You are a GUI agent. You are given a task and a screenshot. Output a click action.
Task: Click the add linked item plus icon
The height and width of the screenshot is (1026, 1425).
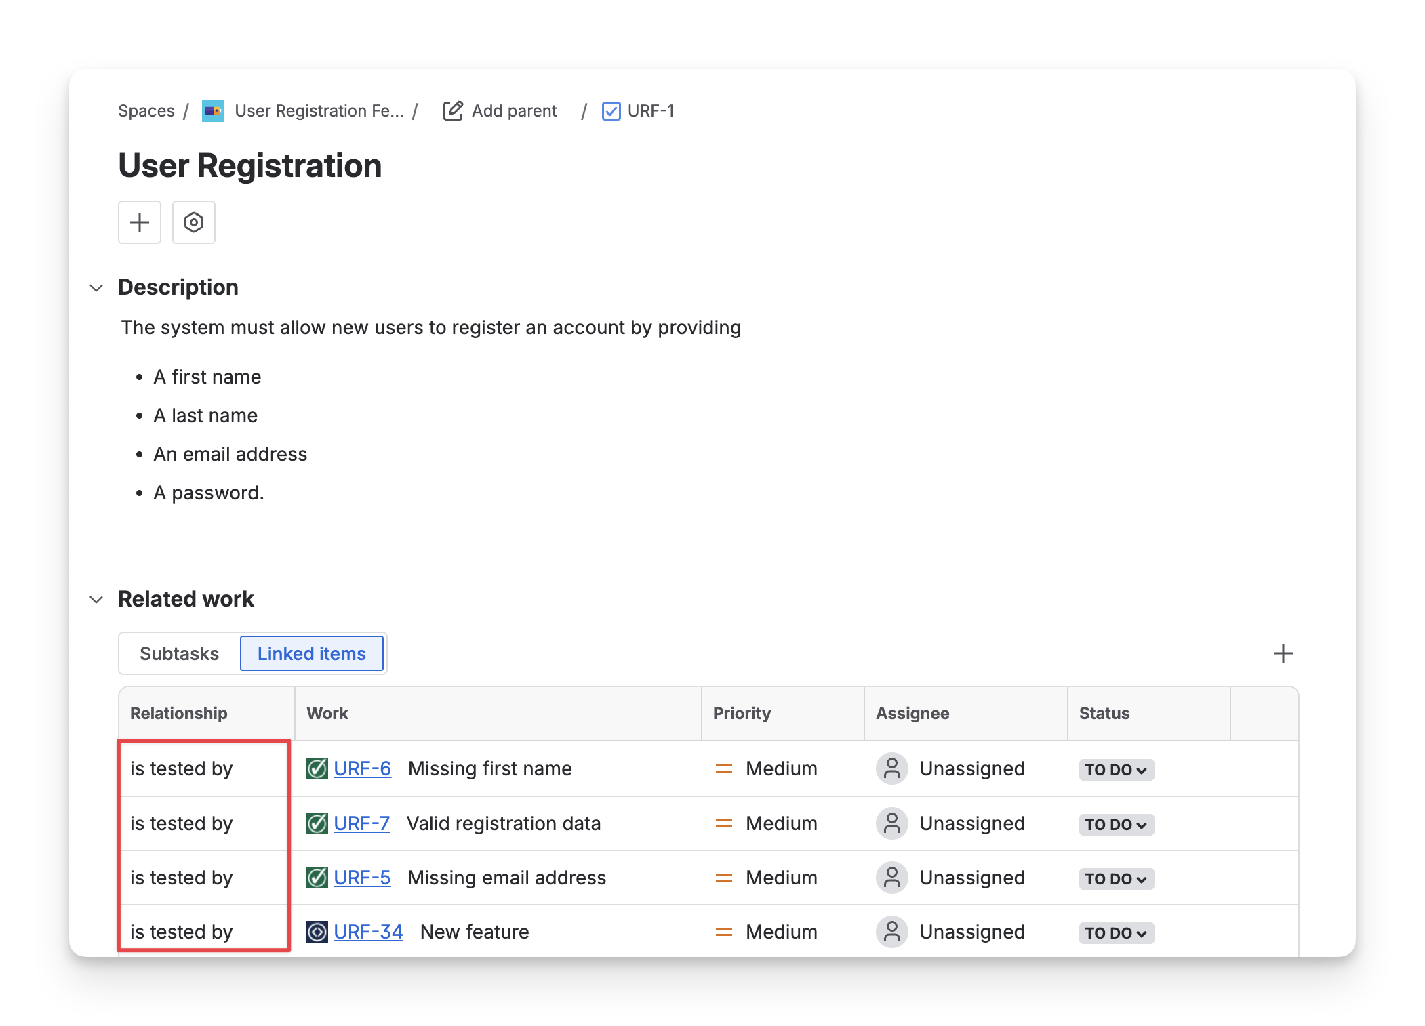[x=1283, y=653]
